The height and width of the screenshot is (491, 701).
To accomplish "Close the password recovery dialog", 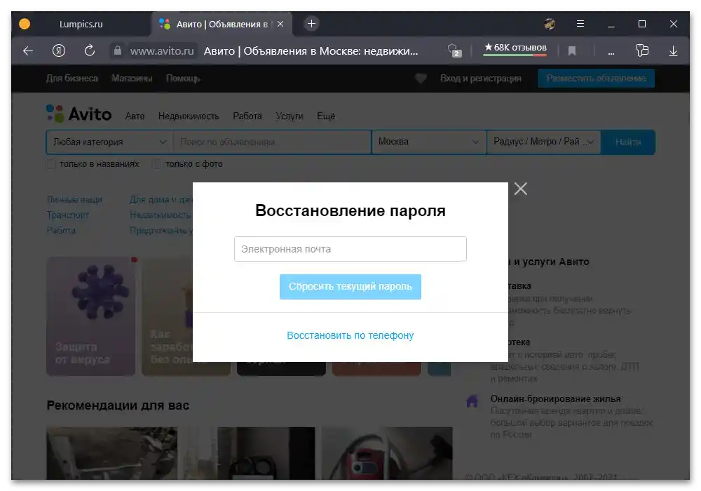I will [x=520, y=189].
